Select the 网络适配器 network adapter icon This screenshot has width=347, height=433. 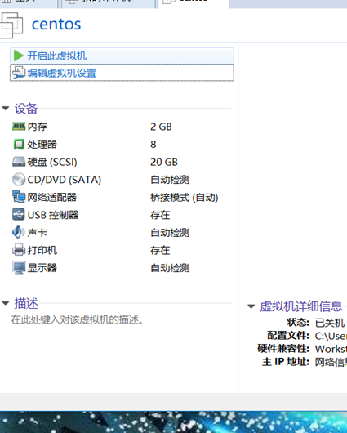click(x=19, y=197)
